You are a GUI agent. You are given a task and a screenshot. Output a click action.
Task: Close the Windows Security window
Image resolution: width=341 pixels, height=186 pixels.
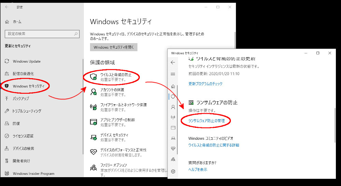[330, 53]
